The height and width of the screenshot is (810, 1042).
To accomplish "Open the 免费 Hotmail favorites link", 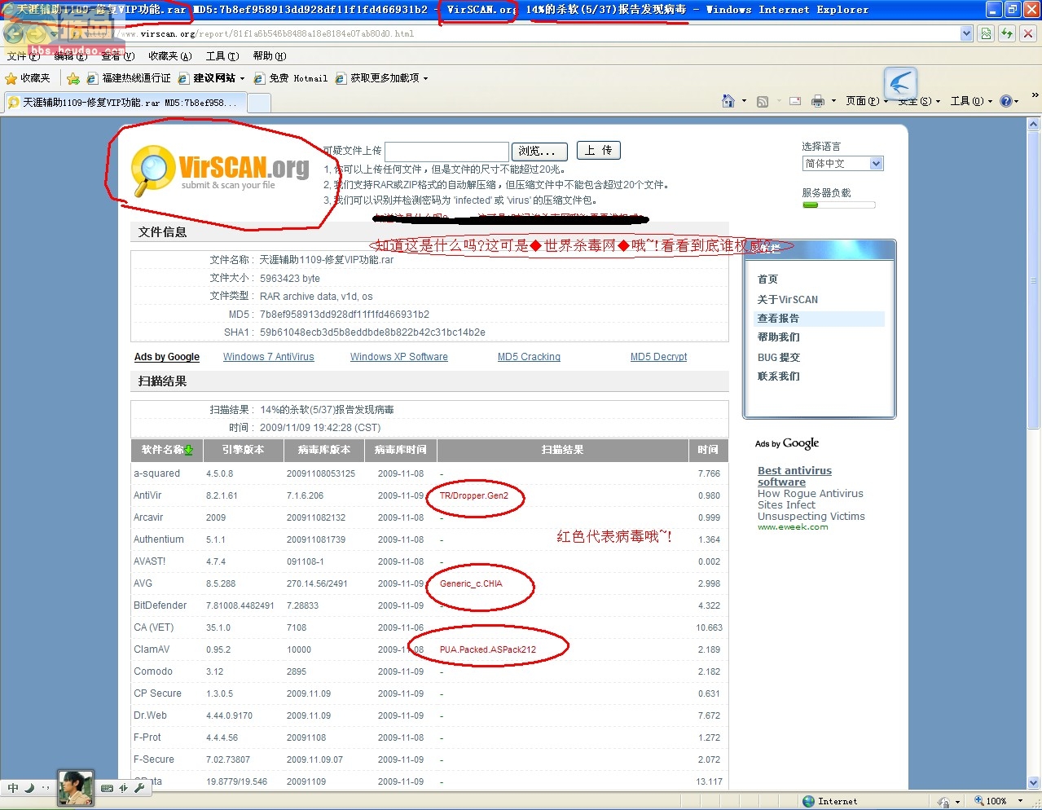I will (x=291, y=78).
